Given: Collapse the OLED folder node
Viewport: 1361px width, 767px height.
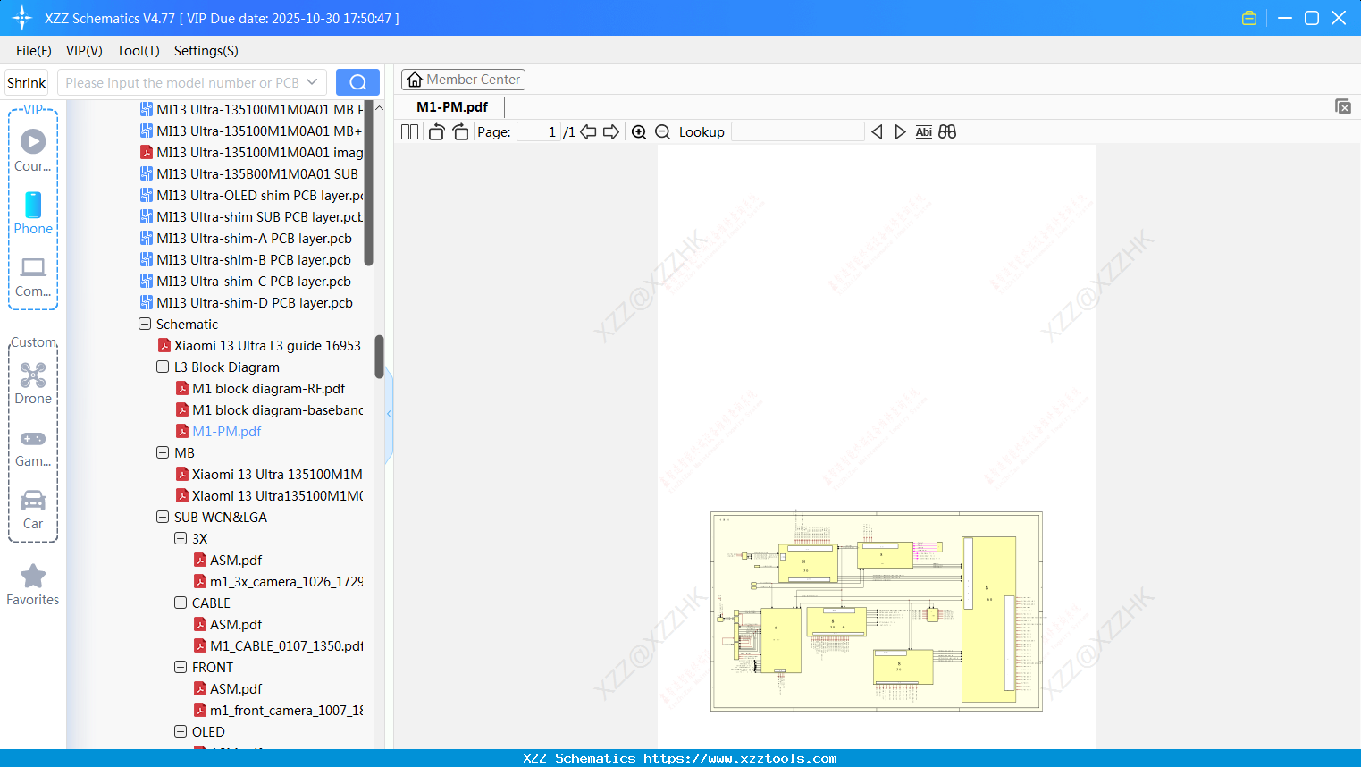Looking at the screenshot, I should (x=181, y=732).
